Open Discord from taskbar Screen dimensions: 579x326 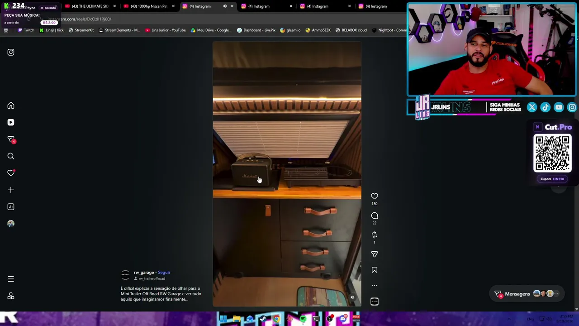(x=343, y=319)
